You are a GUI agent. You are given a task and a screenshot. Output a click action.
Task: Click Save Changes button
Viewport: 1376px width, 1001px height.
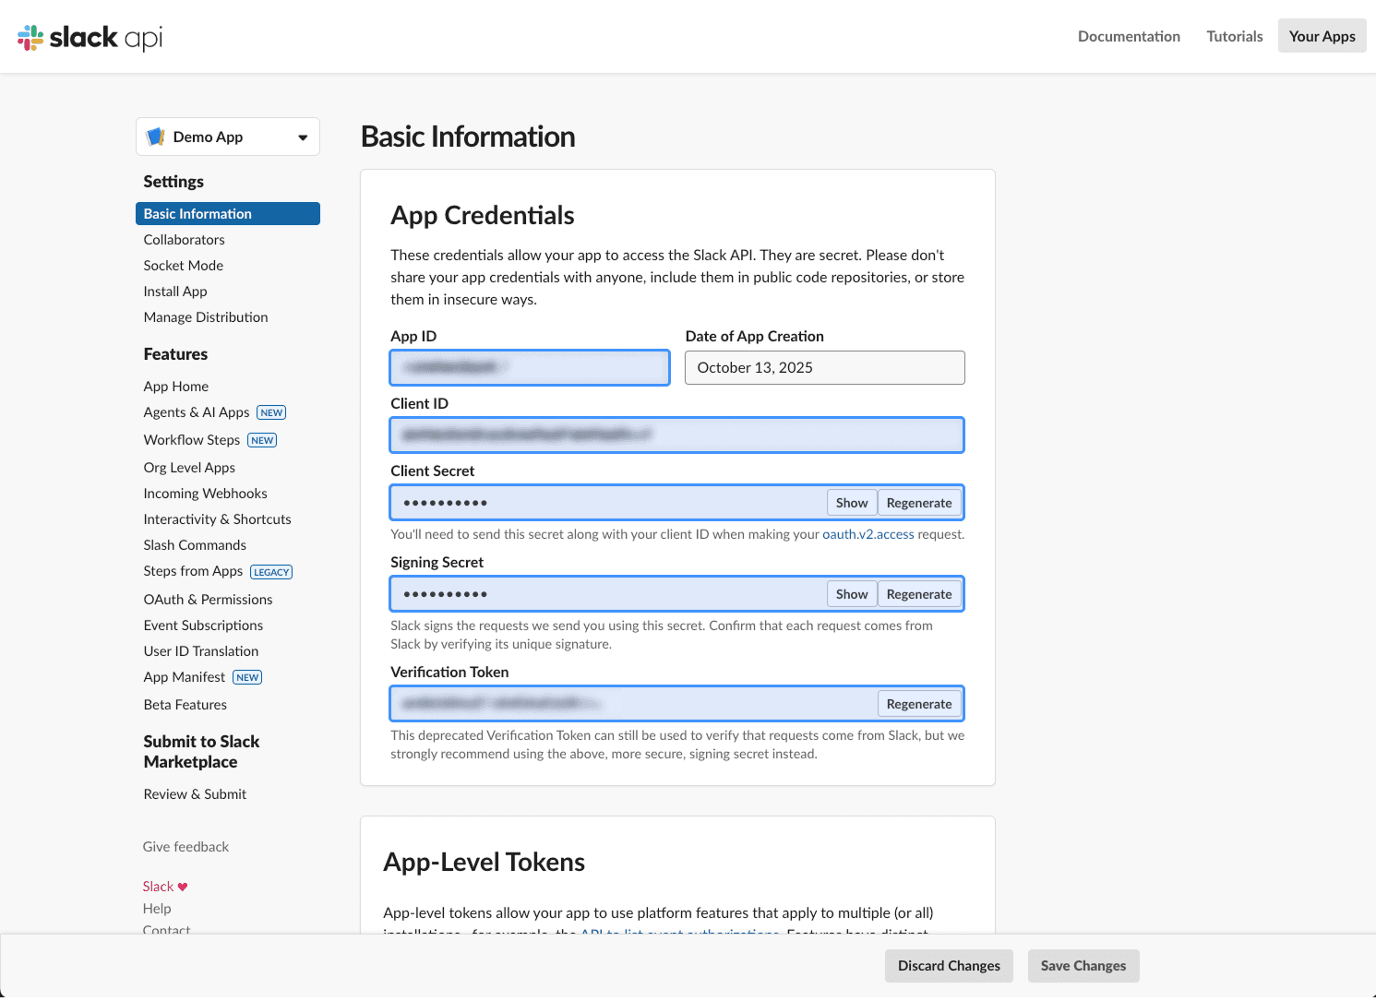[x=1083, y=966]
